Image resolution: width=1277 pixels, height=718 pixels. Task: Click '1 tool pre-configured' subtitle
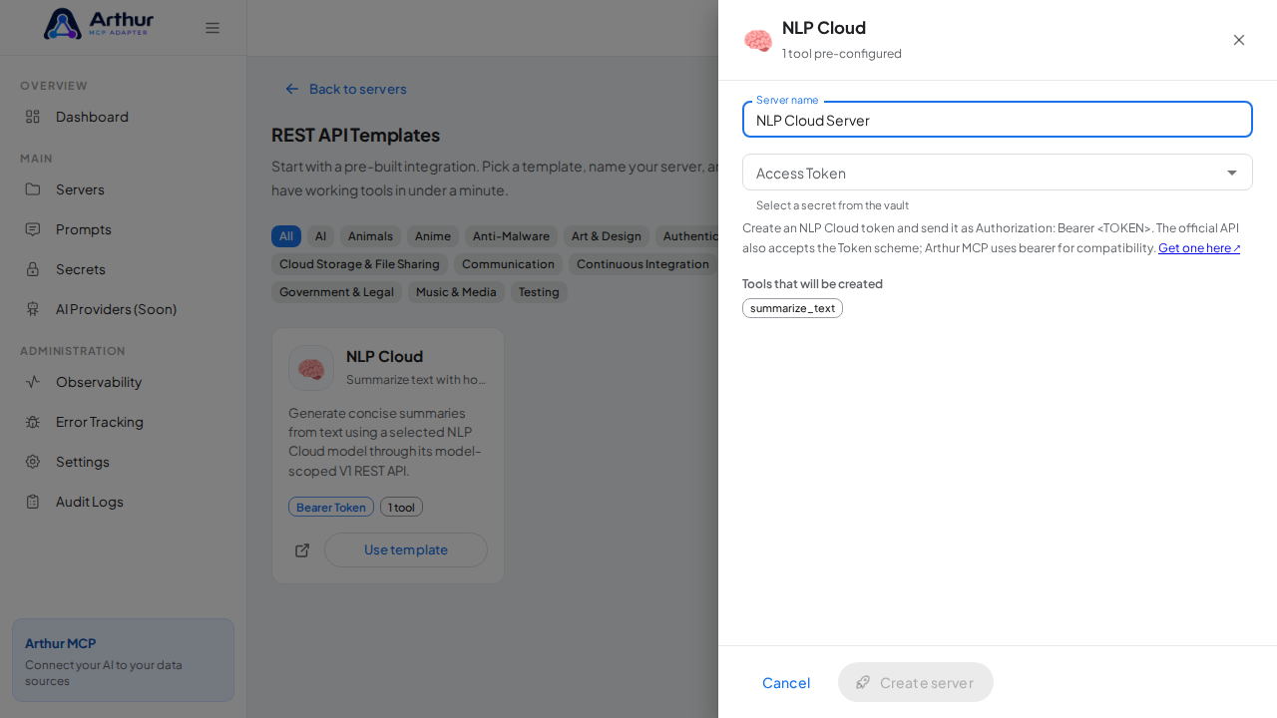coord(842,54)
